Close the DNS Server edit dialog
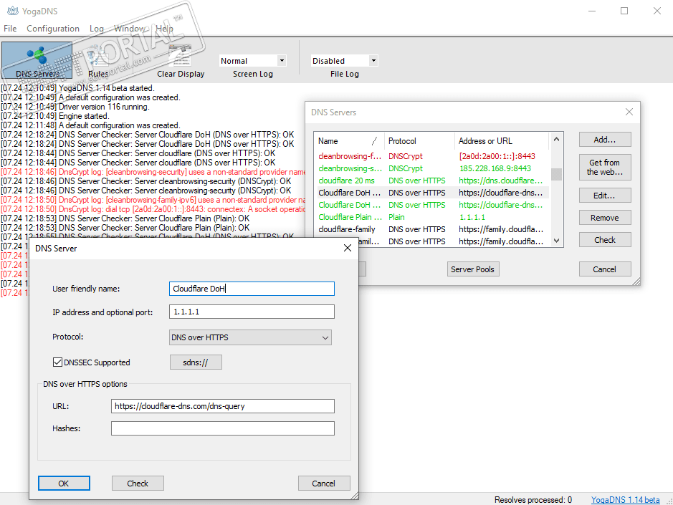Viewport: 673px width, 505px height. pos(348,248)
